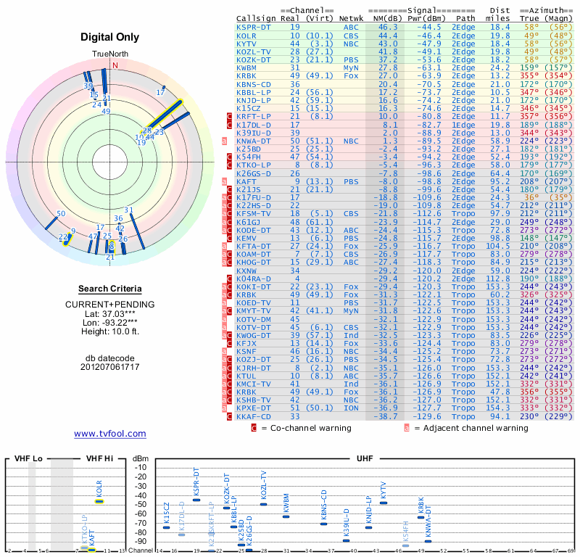Click the KNJD-LP signal marker in UHF chart
This screenshot has height=557, width=580.
368,527
